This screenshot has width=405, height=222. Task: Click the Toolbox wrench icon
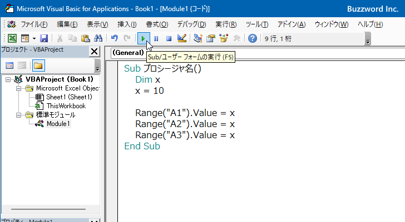pyautogui.click(x=236, y=39)
